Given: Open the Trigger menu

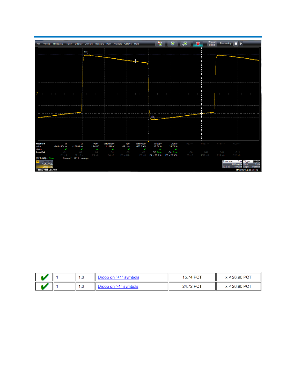Looking at the screenshot, I should click(69, 44).
